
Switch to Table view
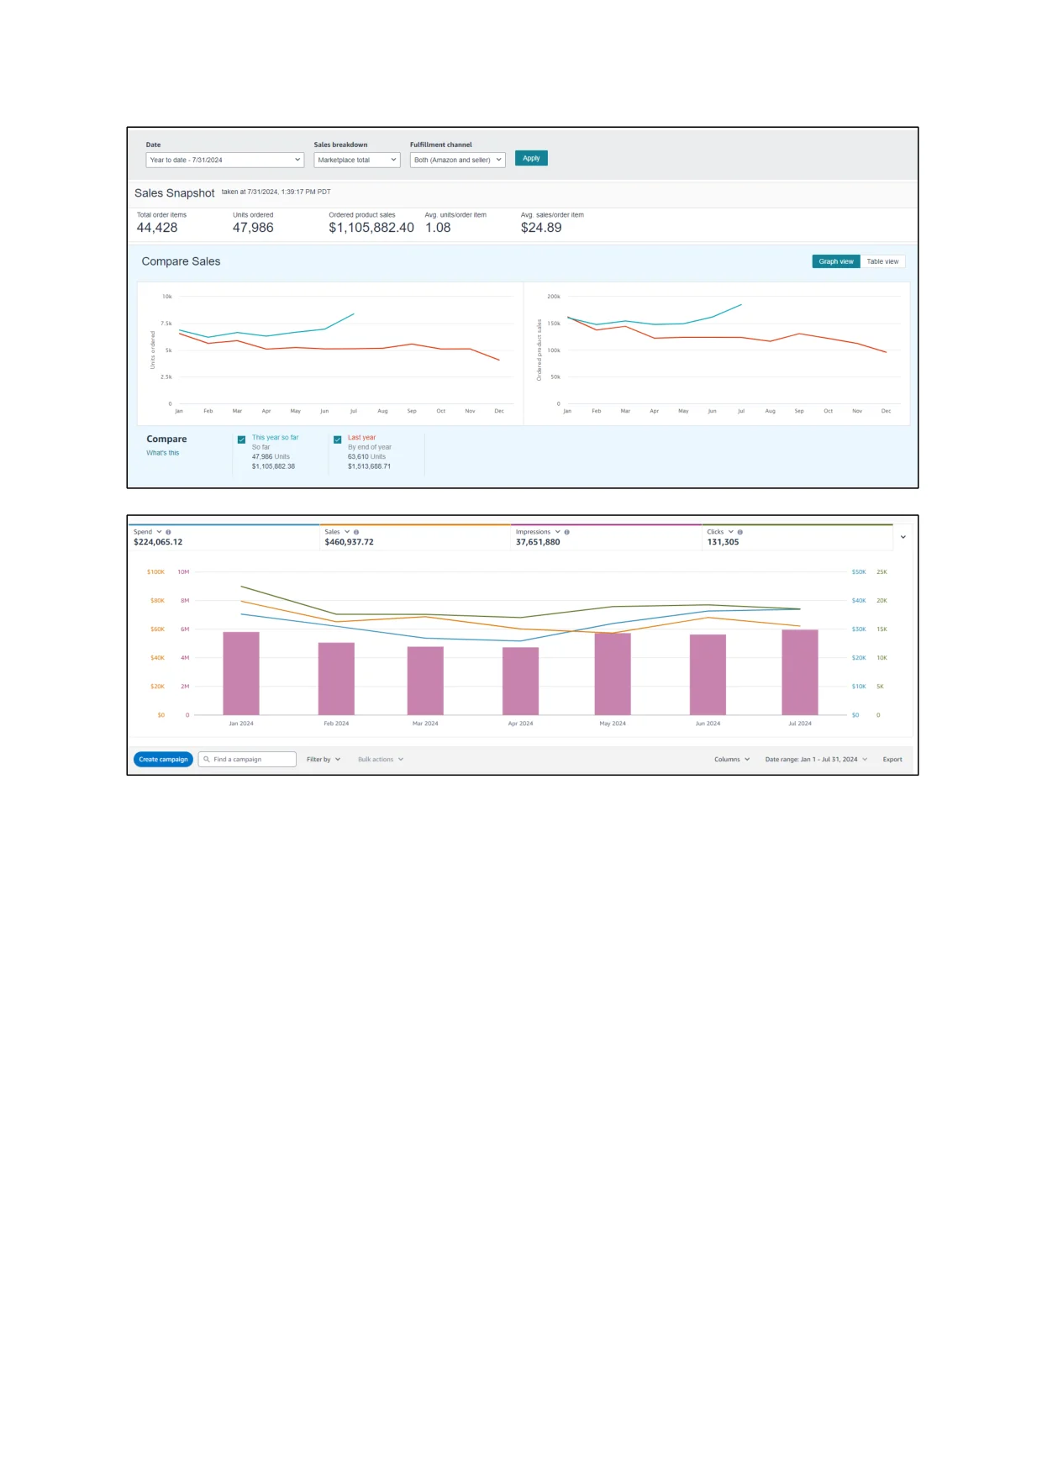882,261
